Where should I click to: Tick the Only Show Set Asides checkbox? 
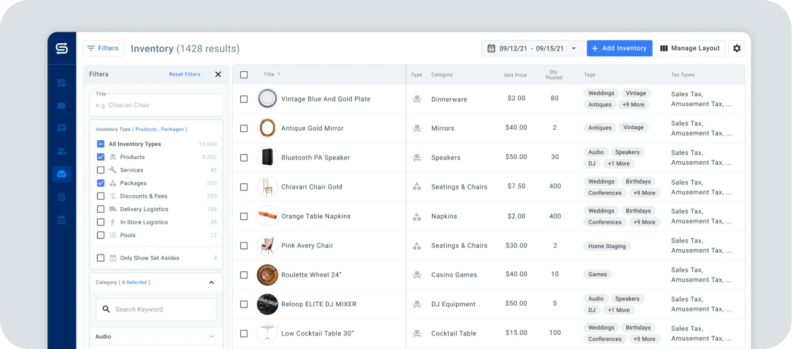(100, 258)
